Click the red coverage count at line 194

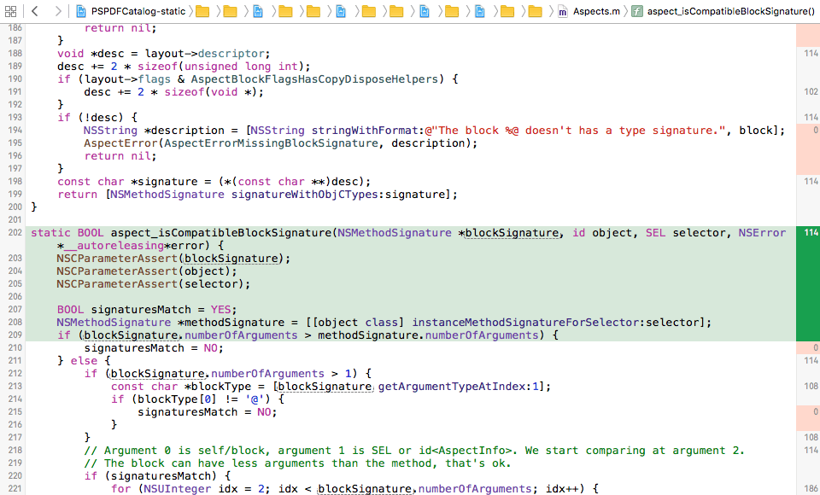(x=807, y=130)
